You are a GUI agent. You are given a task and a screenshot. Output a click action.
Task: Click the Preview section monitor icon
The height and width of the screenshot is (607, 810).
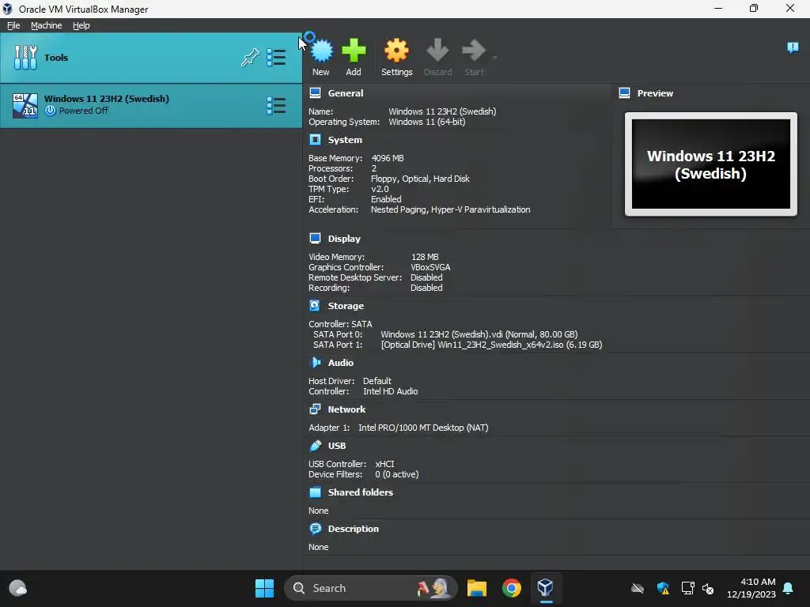[x=625, y=93]
